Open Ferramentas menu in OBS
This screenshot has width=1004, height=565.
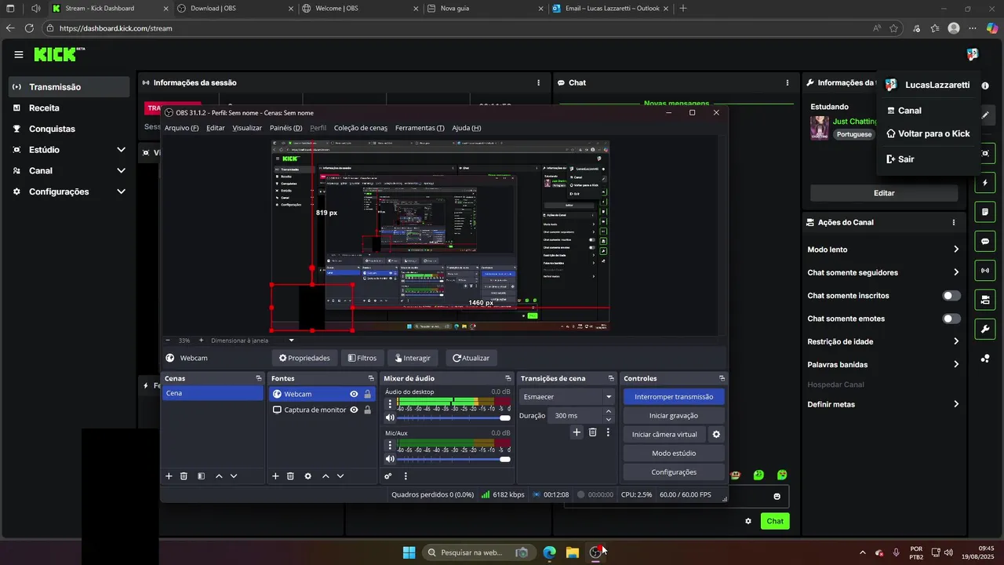click(x=420, y=128)
